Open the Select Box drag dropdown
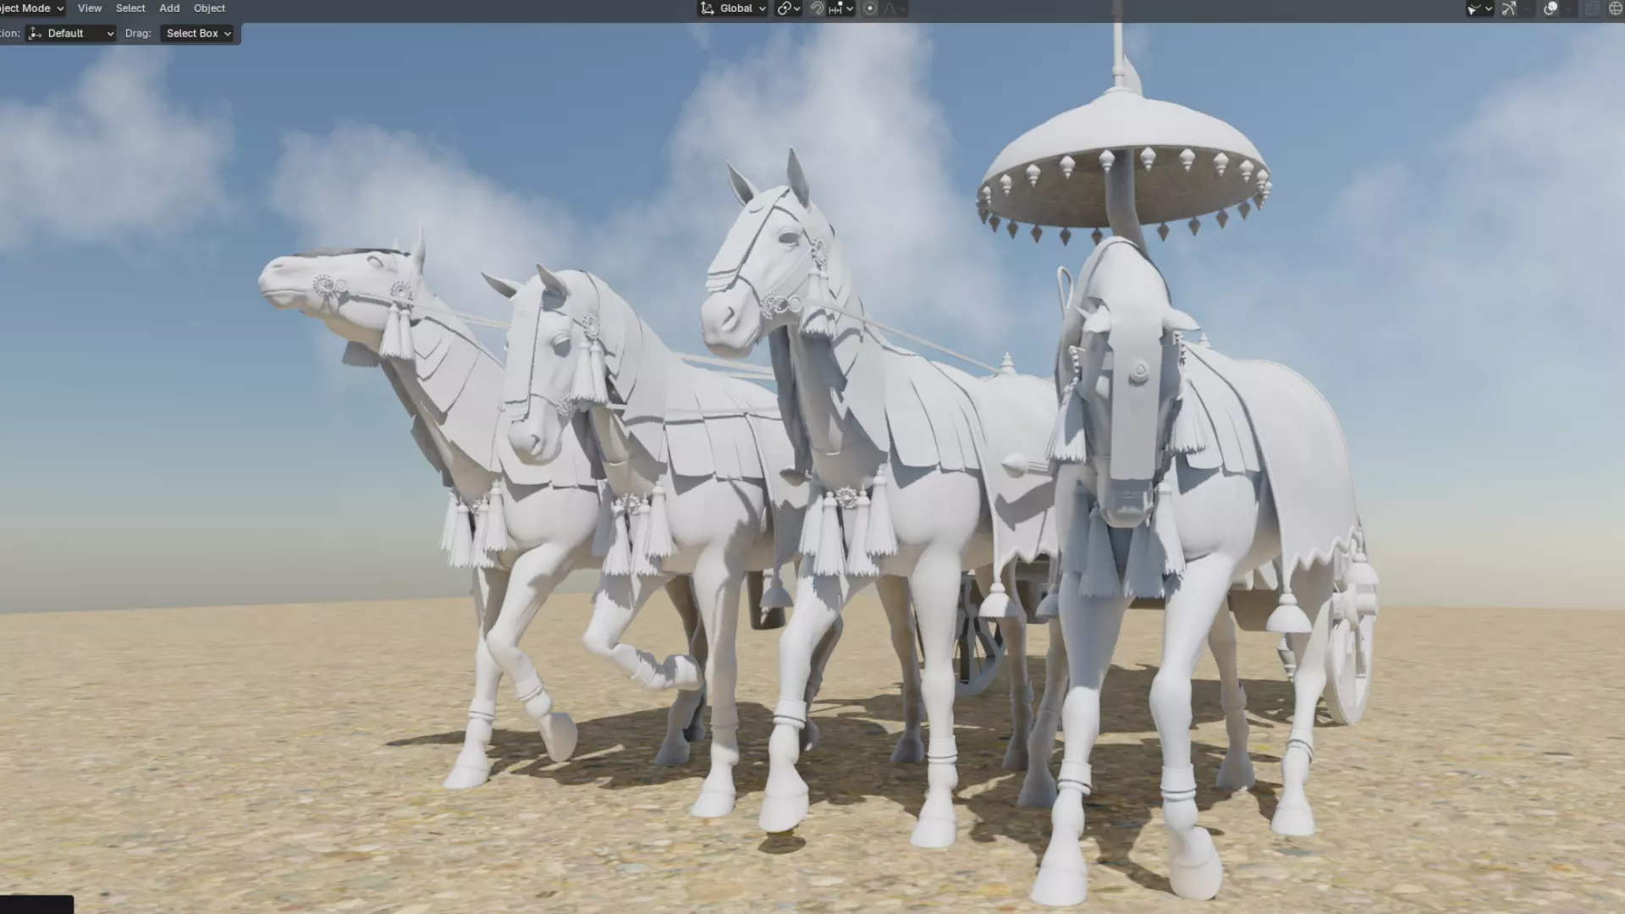The width and height of the screenshot is (1625, 914). [198, 33]
